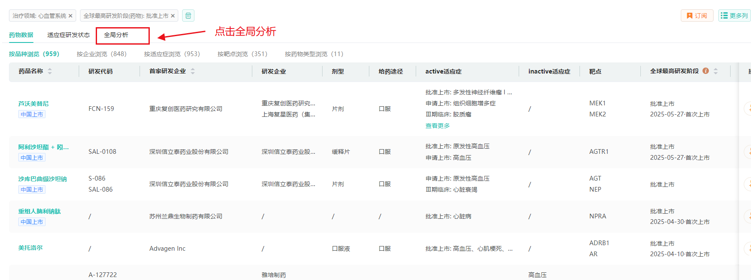The image size is (751, 280).
Task: Click target AGTR1 cell
Action: 599,152
